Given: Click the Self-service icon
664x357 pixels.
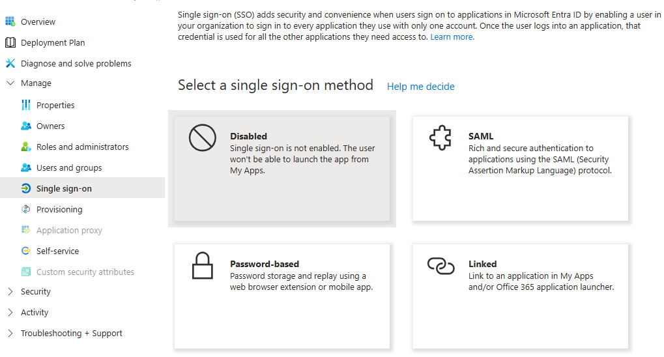Looking at the screenshot, I should [26, 251].
